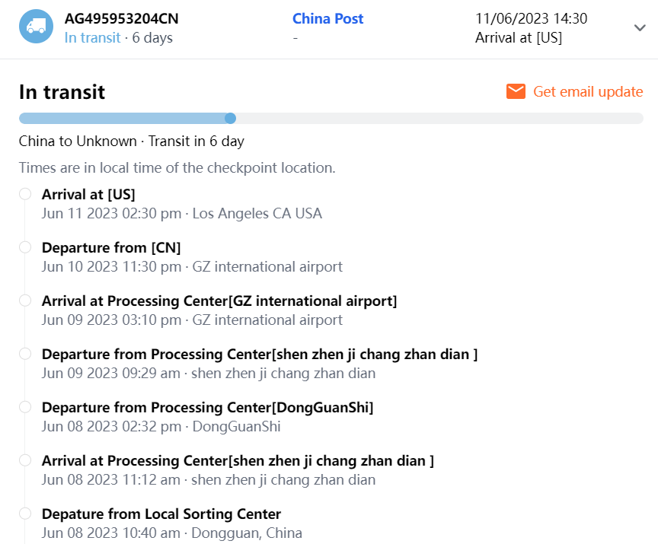Click the Local Sorting Center checkpoint marker
This screenshot has height=544, width=658.
click(x=25, y=514)
